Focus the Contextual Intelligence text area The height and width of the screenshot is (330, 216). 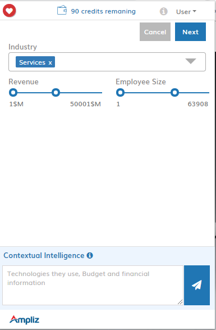(x=93, y=285)
